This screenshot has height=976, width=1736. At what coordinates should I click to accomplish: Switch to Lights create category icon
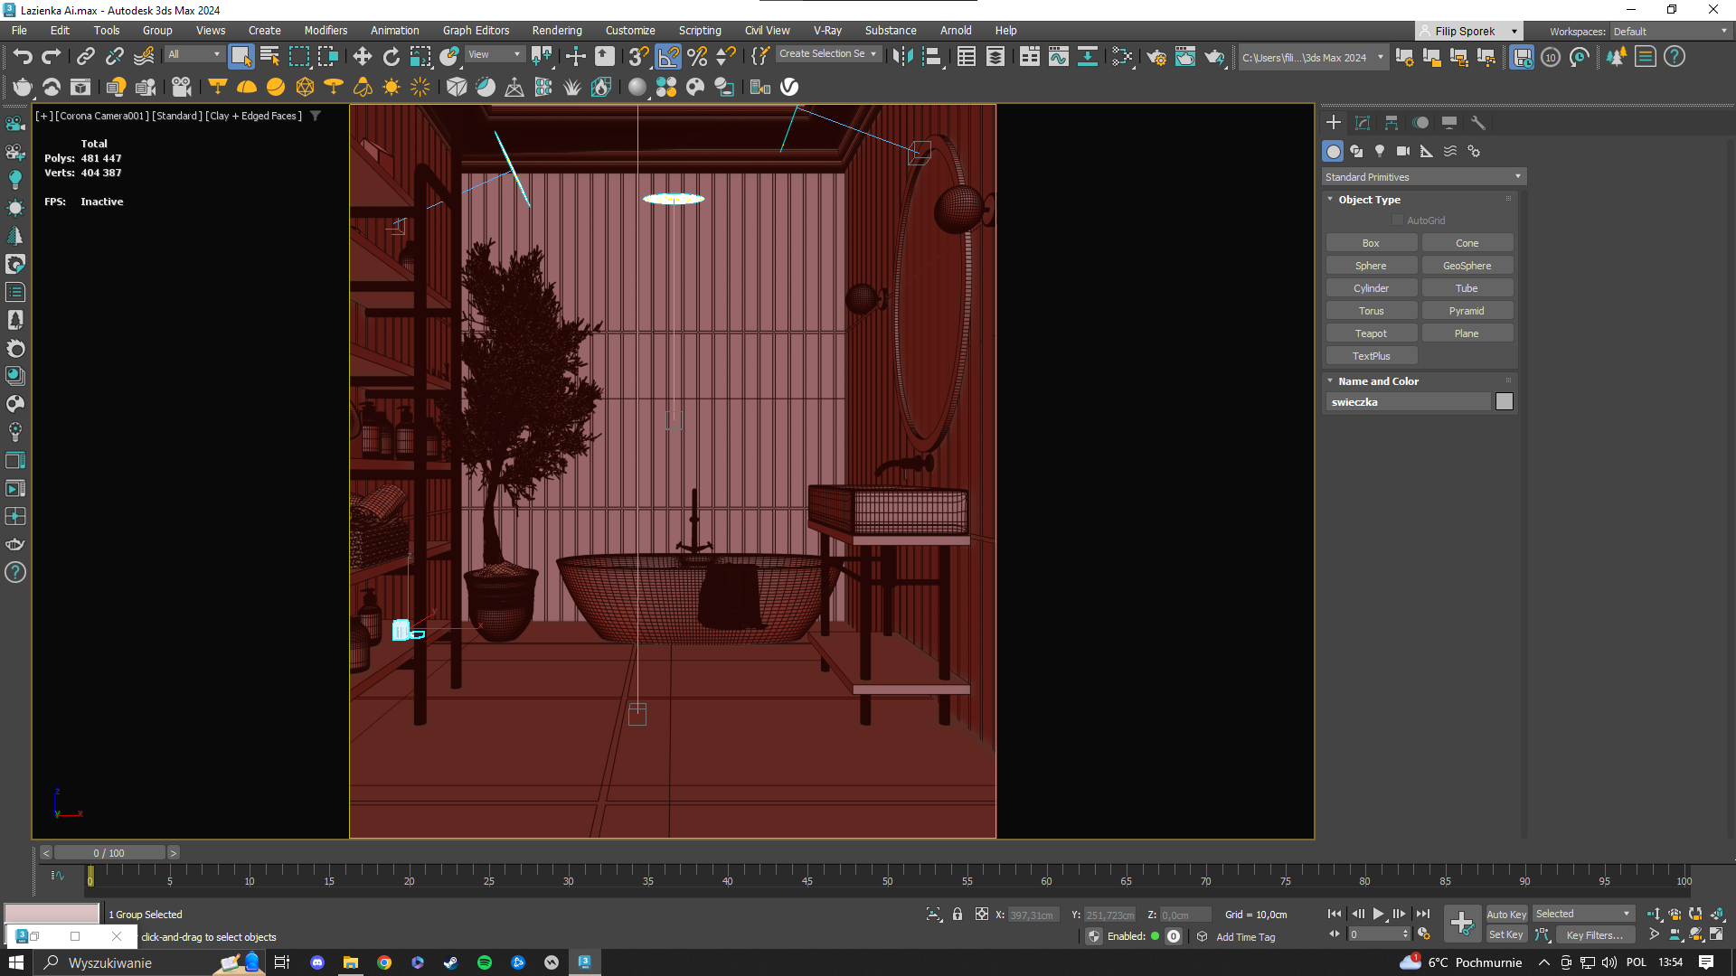pos(1380,151)
